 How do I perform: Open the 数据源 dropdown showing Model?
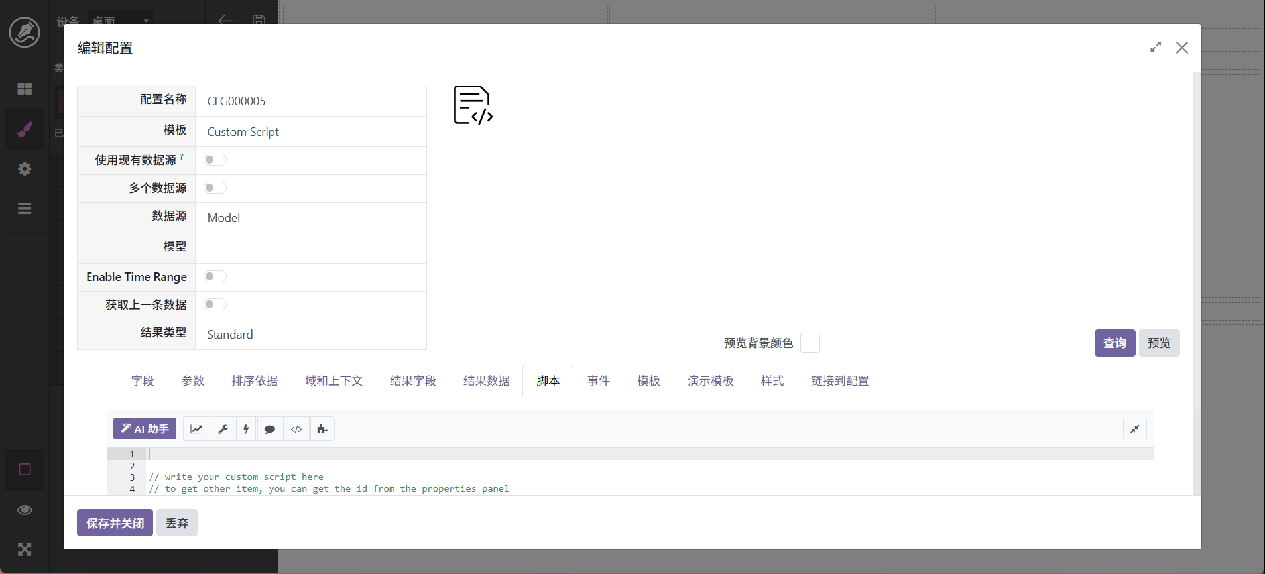310,218
